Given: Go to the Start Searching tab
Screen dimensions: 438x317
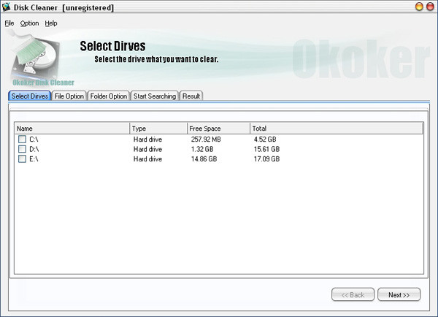Looking at the screenshot, I should (155, 96).
